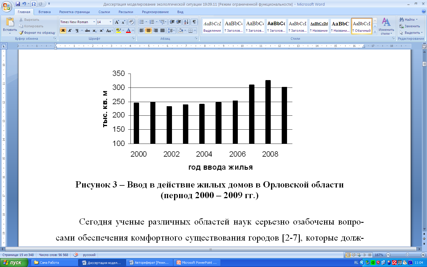Switch to the Ссылки tab
427x267 pixels.
[104, 12]
